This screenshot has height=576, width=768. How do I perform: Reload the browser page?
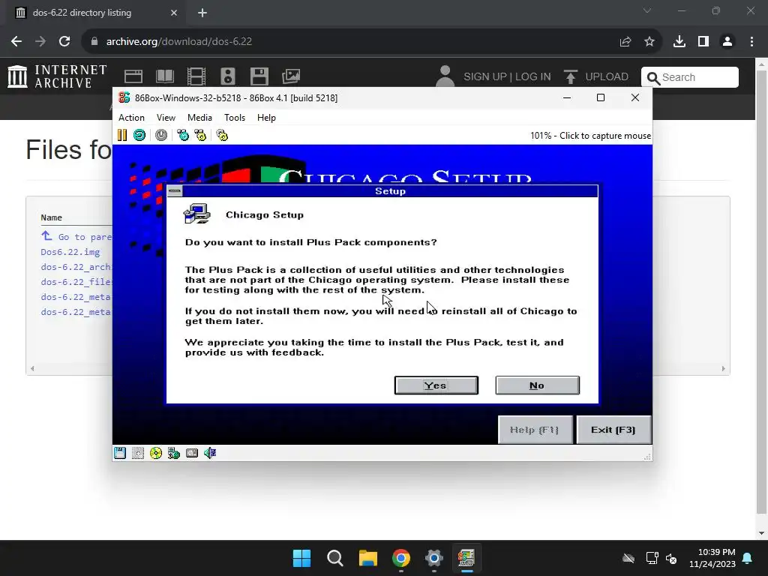coord(64,42)
